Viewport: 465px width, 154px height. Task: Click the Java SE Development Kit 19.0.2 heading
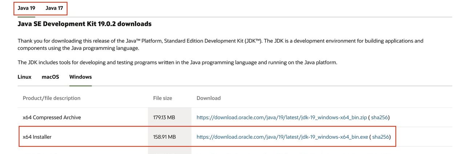pyautogui.click(x=84, y=24)
